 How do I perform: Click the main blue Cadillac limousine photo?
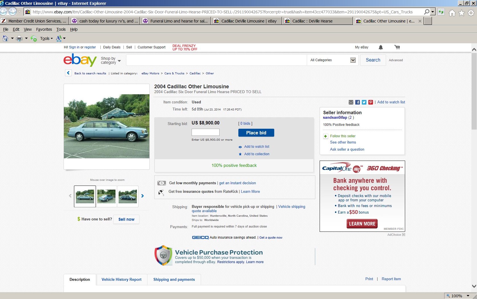click(107, 126)
